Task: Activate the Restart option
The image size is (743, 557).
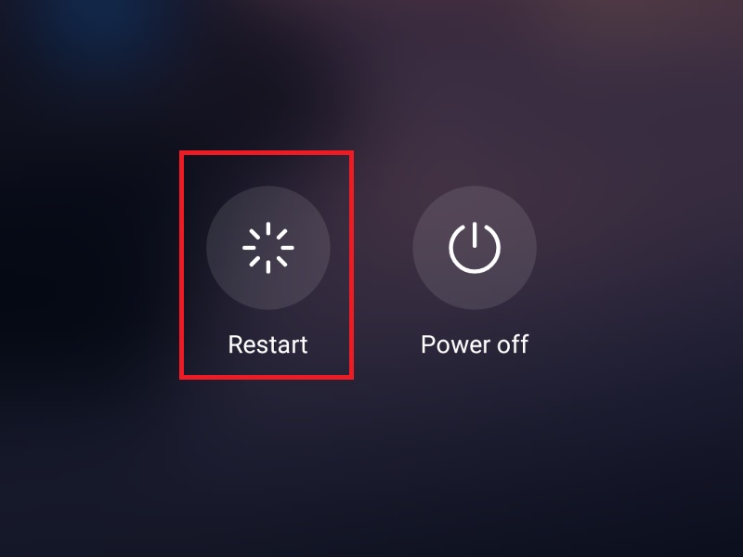Action: [x=268, y=248]
